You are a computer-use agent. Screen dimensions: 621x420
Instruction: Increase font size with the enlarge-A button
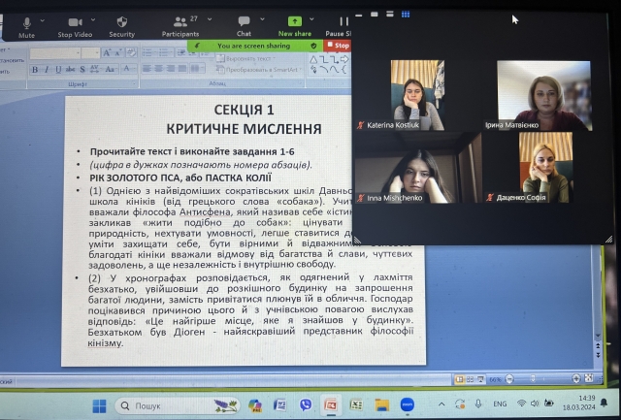(107, 53)
